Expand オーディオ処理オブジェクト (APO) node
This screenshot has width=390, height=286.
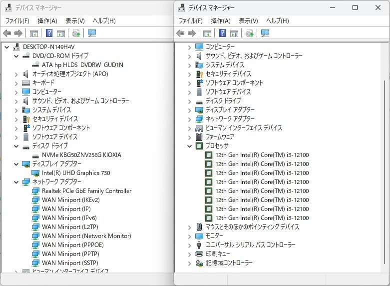tap(16, 74)
